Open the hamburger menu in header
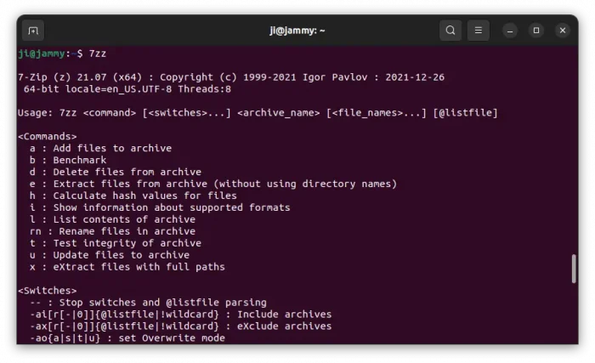The width and height of the screenshot is (595, 363). (x=479, y=31)
